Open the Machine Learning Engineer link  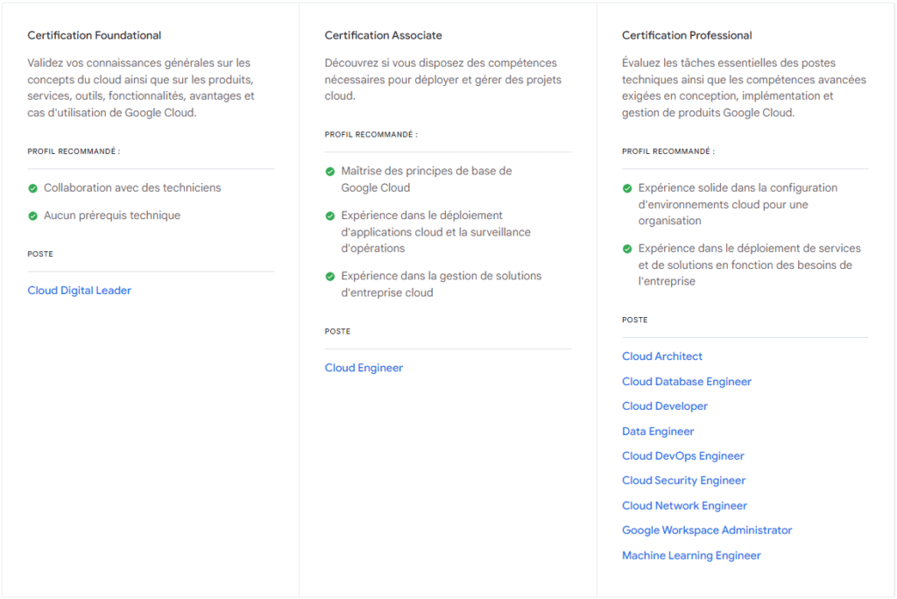(690, 554)
